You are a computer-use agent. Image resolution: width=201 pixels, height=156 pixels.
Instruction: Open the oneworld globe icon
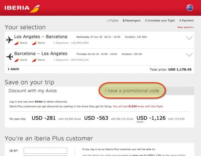190,8
